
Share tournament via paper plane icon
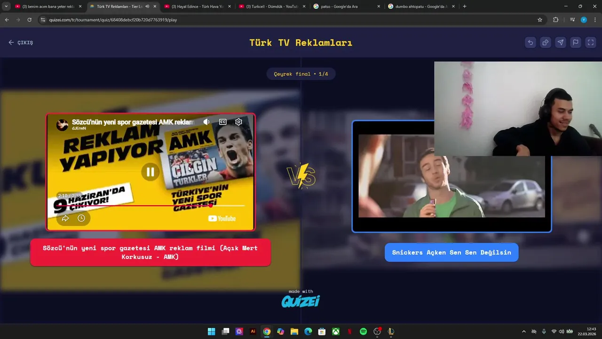(x=561, y=42)
